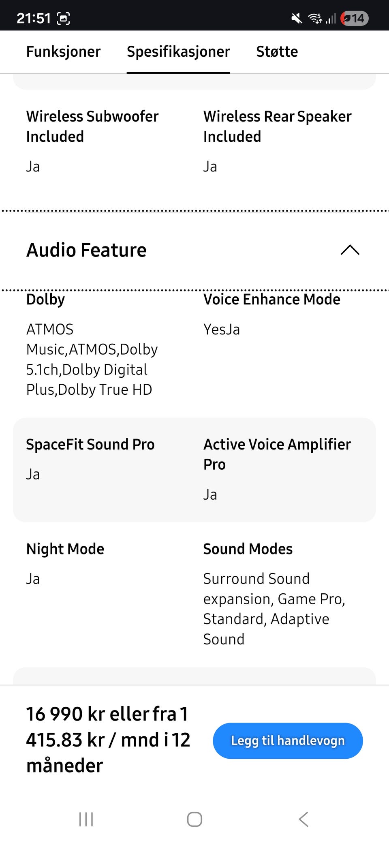Tap the mobile signal strength icon
This screenshot has width=389, height=843.
[331, 18]
